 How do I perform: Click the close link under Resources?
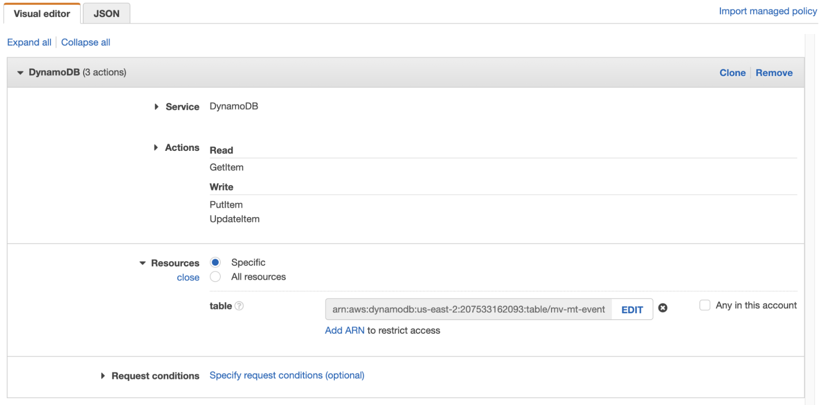pyautogui.click(x=188, y=278)
